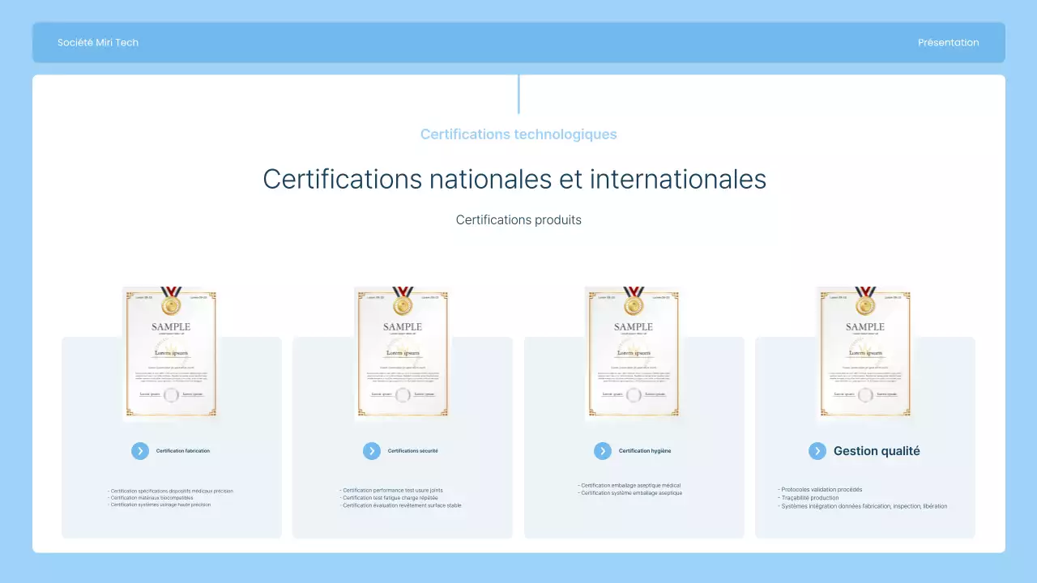This screenshot has width=1037, height=583.
Task: Click the Certification hygiène card title
Action: pos(645,451)
